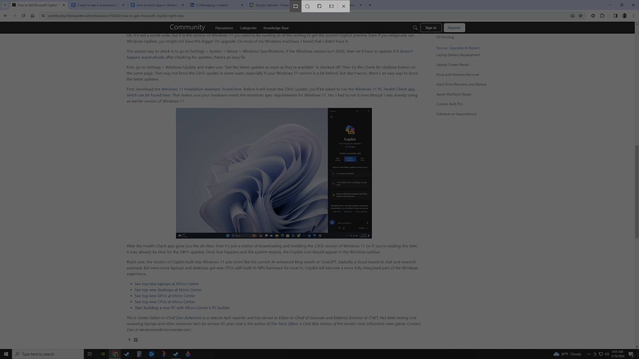
Task: Open volume control in system tray
Action: point(607,354)
